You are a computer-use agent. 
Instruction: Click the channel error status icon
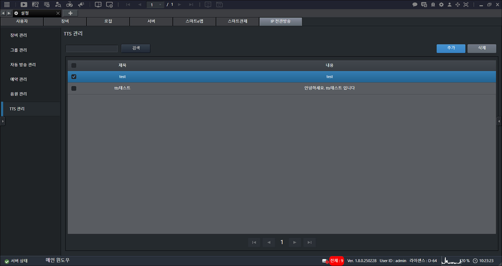[325, 261]
